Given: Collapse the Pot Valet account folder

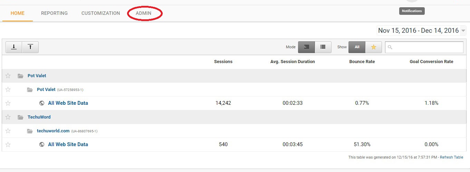Looking at the screenshot, I should point(20,76).
